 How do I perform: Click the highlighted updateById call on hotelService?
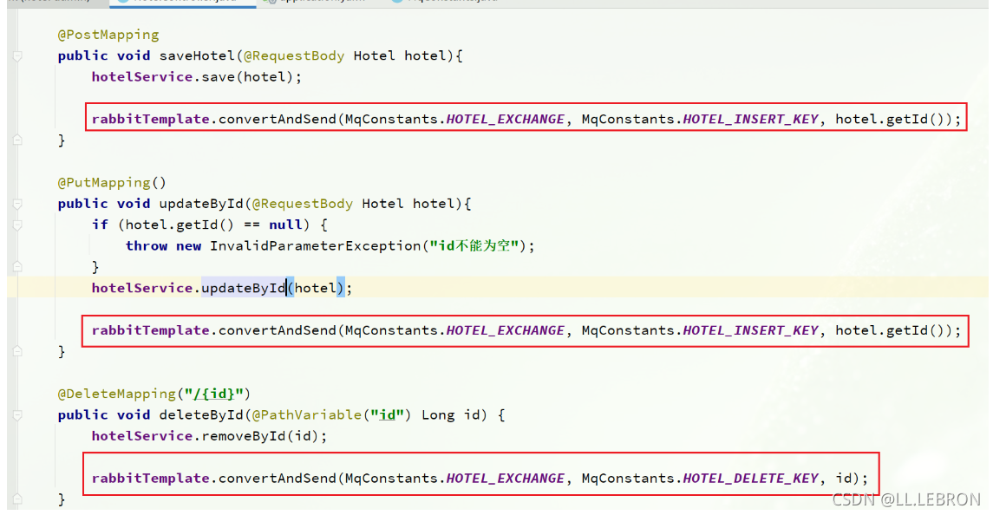(244, 288)
